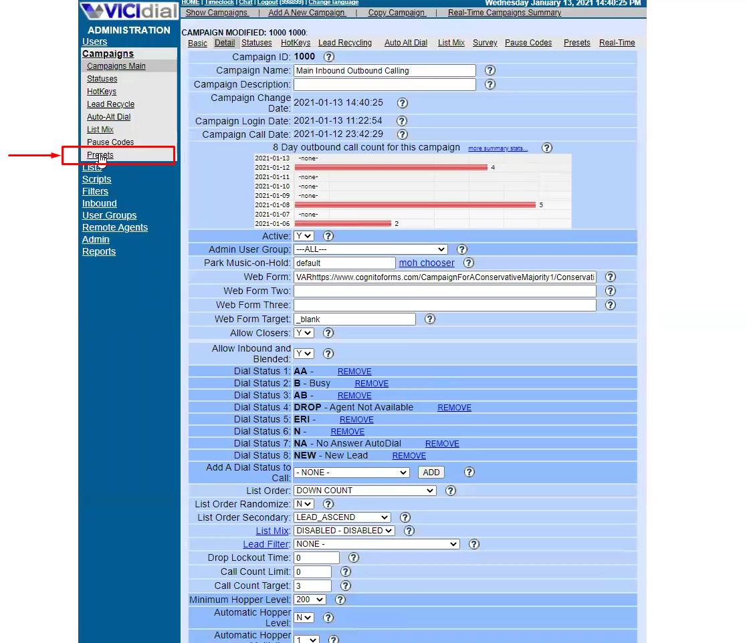747x643 pixels.
Task: Open Logout link in top bar
Action: [x=268, y=3]
